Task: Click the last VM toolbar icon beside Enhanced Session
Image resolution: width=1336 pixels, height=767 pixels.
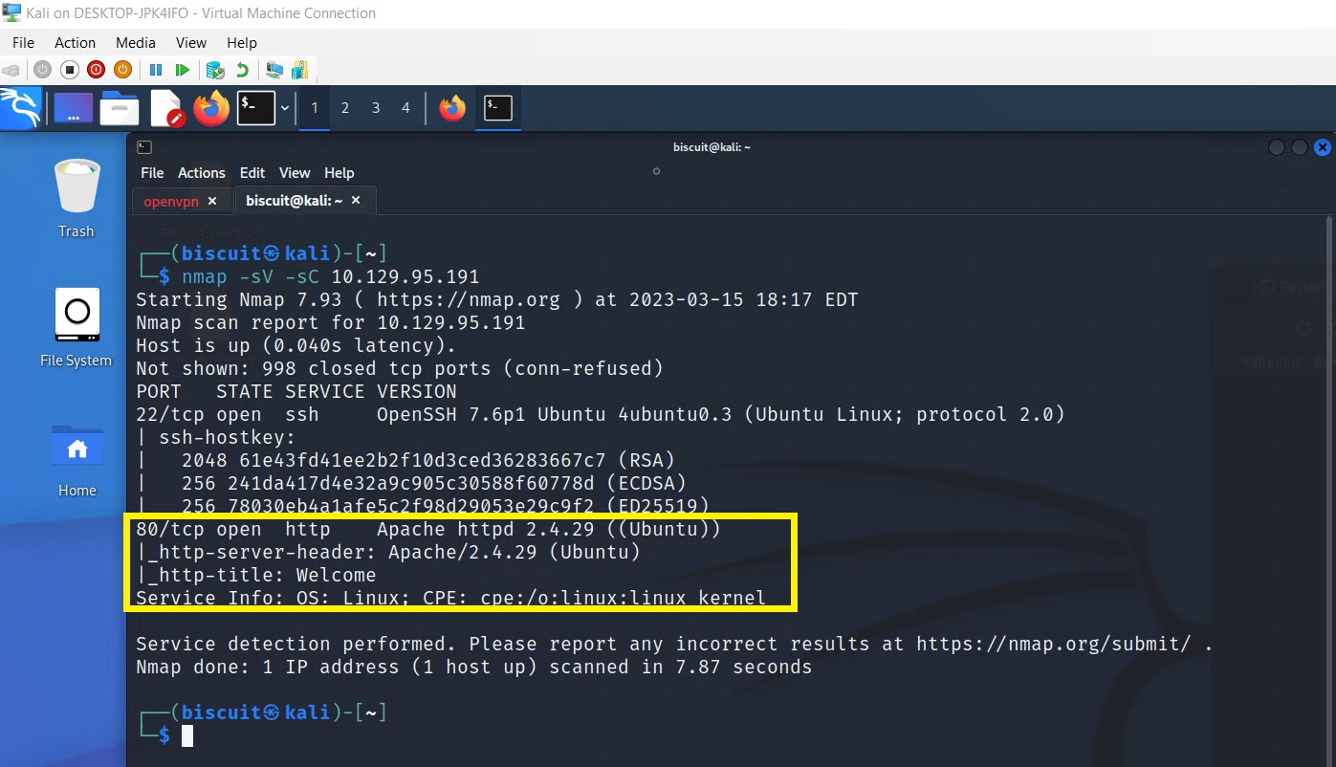Action: click(300, 70)
